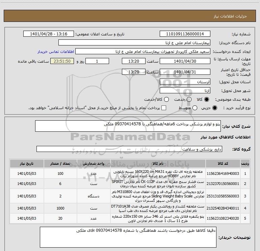Viewport: 260px width, 251px height.
Task: Click product code 2132370150560001
Action: click(x=223, y=184)
